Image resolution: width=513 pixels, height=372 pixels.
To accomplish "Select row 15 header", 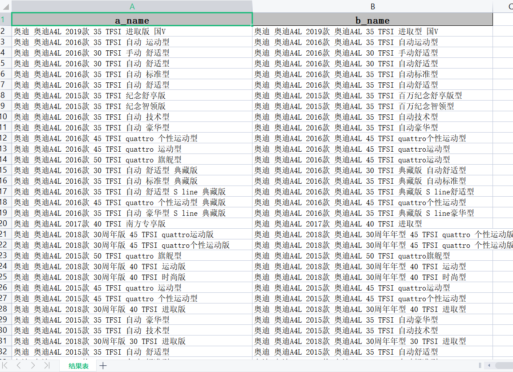I will tap(5, 170).
